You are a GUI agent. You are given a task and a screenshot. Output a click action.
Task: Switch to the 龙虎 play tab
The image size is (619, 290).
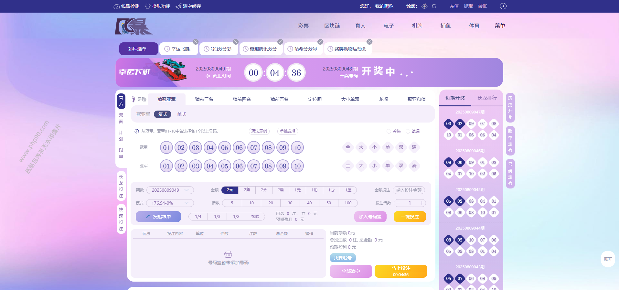coord(383,99)
